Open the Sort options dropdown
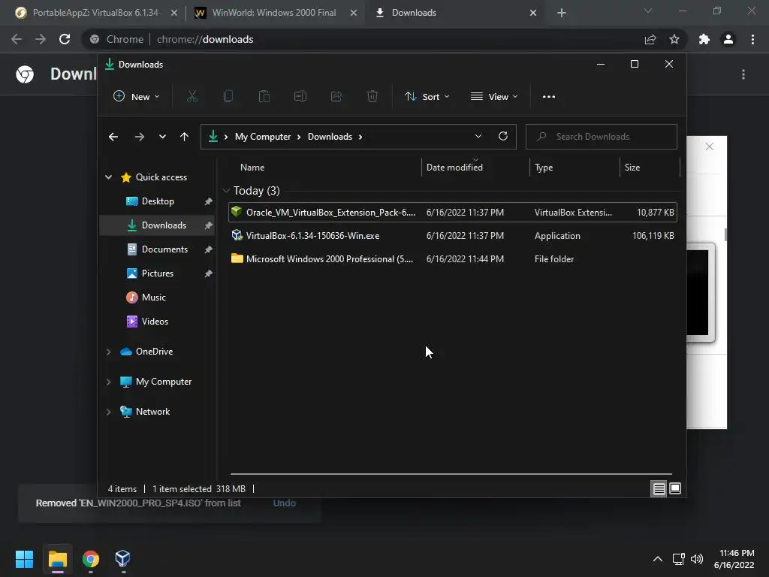This screenshot has width=769, height=577. [427, 97]
